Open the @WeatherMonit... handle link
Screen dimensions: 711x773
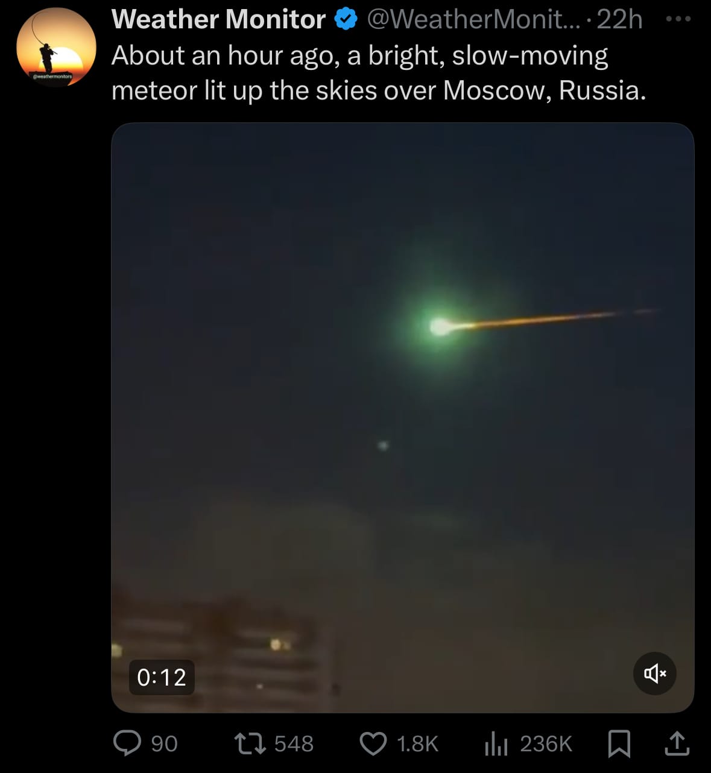(473, 19)
